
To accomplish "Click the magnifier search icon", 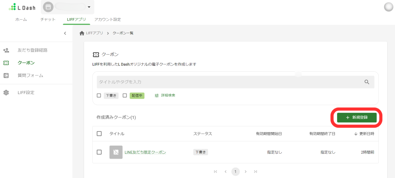I will (x=367, y=82).
